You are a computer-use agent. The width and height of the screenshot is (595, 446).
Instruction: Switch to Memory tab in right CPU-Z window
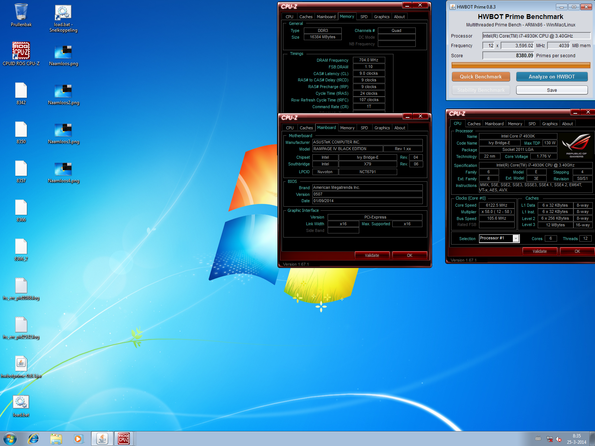(x=515, y=124)
